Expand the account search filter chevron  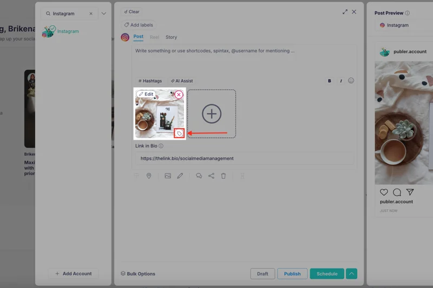[x=103, y=14]
